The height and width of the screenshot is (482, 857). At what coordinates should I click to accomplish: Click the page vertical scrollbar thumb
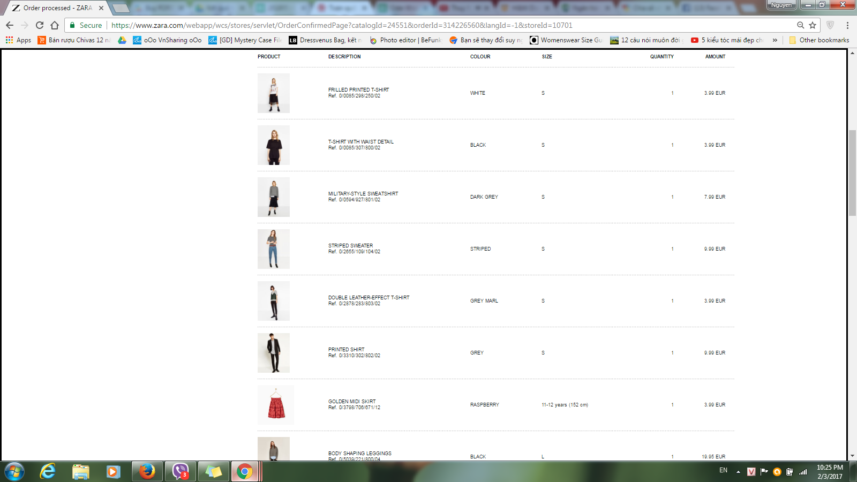pos(852,172)
